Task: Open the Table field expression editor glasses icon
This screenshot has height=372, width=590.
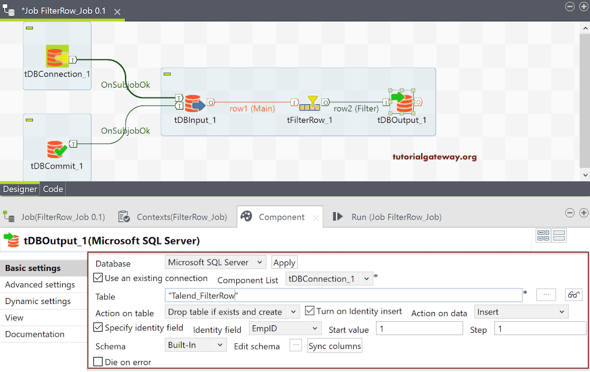Action: click(x=573, y=295)
